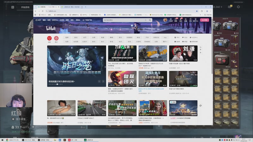Open the Chrome profile avatar icon
Viewport: 253px width, 142px height.
(x=207, y=11)
